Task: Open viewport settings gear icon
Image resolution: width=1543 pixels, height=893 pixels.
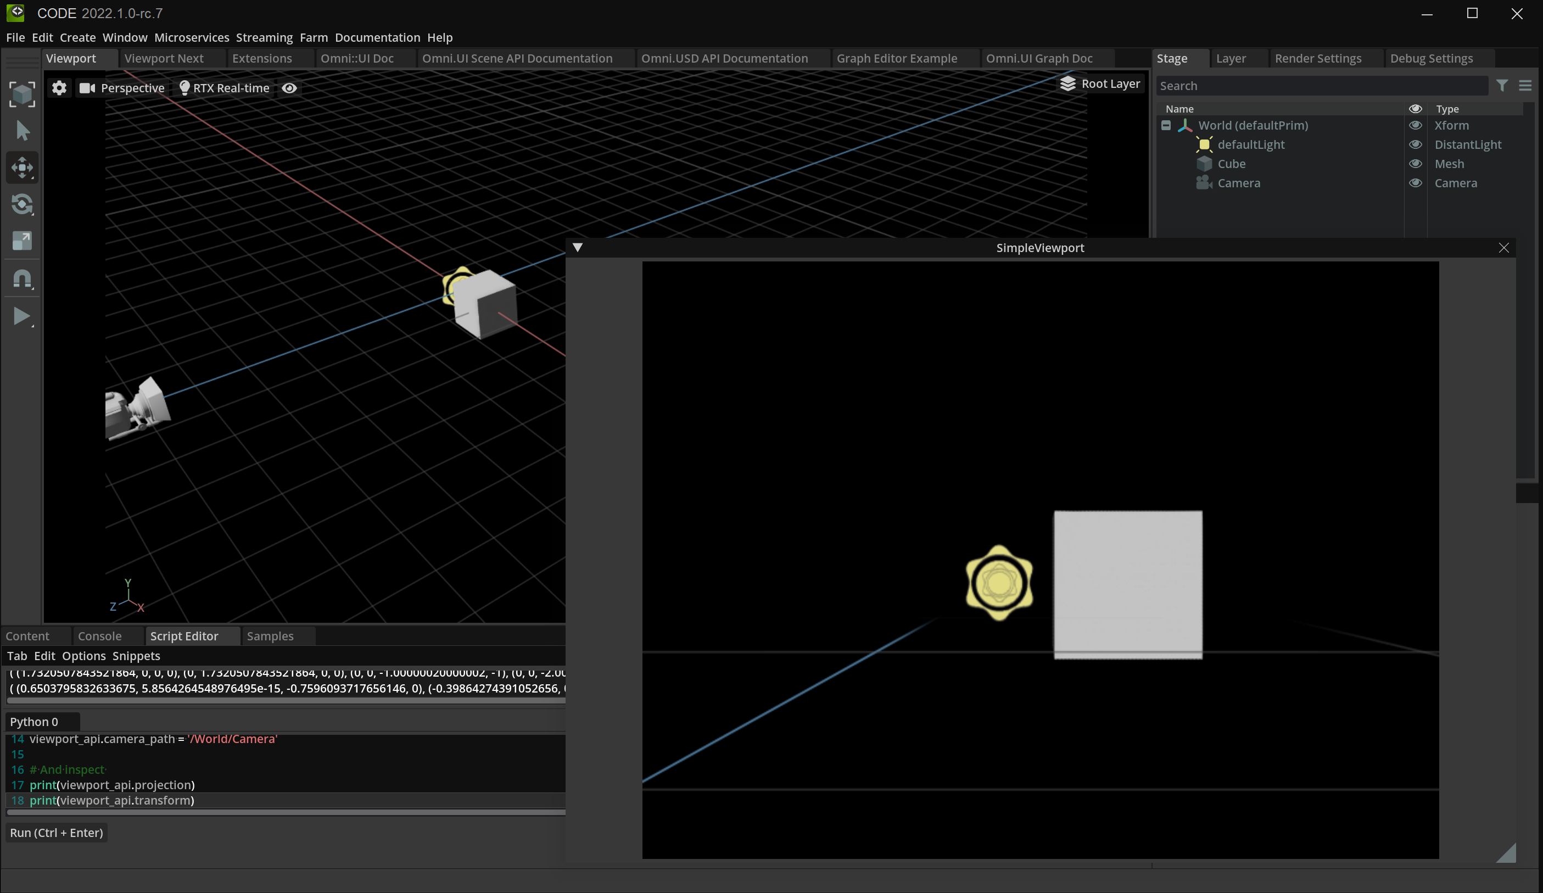Action: (x=59, y=88)
